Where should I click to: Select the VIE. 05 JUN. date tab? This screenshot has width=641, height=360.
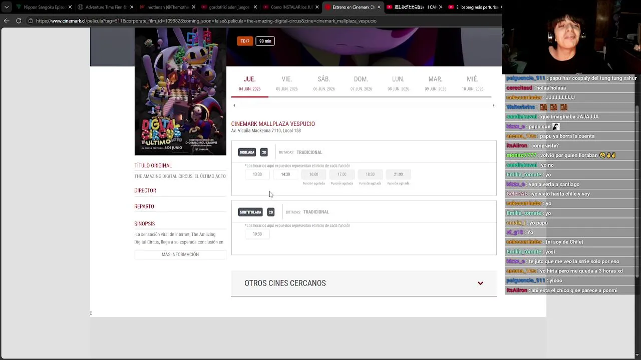click(x=287, y=83)
